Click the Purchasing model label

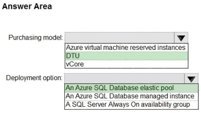click(x=36, y=38)
